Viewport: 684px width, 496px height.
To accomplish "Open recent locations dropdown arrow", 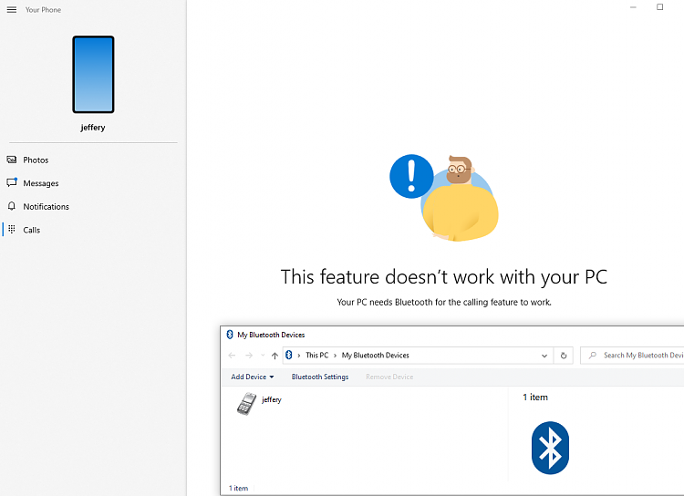I will pos(263,356).
